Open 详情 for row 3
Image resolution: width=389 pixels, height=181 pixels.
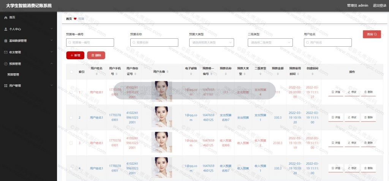click(336, 143)
